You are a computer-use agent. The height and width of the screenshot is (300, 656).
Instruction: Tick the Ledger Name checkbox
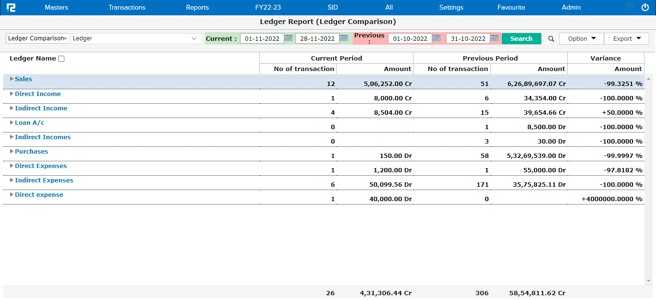61,59
